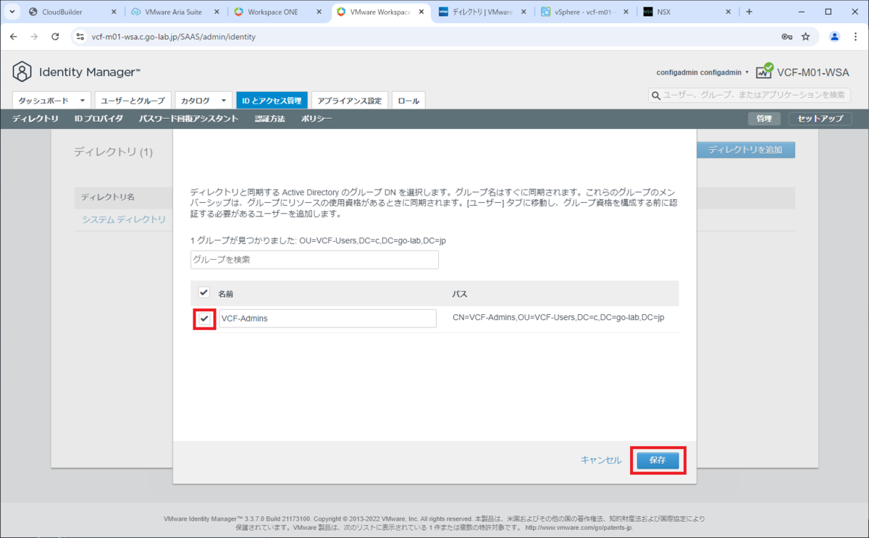
Task: Click the キャンセル link
Action: pos(601,461)
